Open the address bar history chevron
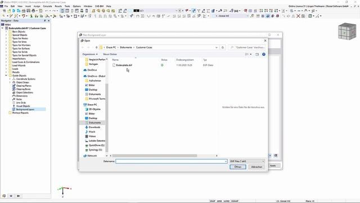The image size is (360, 203). point(216,47)
